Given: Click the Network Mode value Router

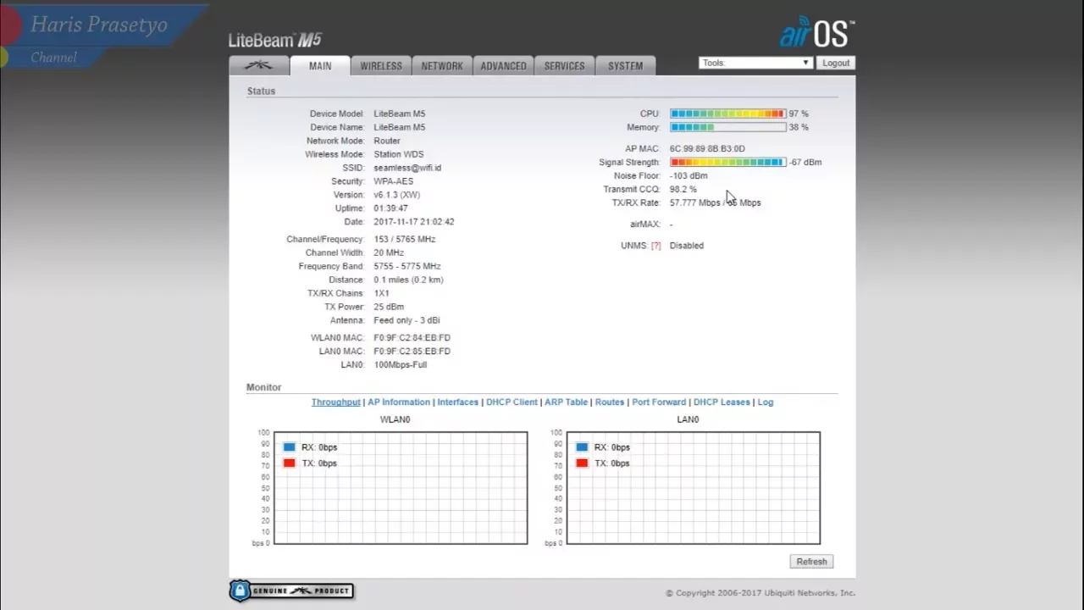Looking at the screenshot, I should 387,141.
